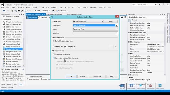The height and width of the screenshot is (95, 170).
Task: Click the Undo toolbar icon
Action: pos(25,11)
